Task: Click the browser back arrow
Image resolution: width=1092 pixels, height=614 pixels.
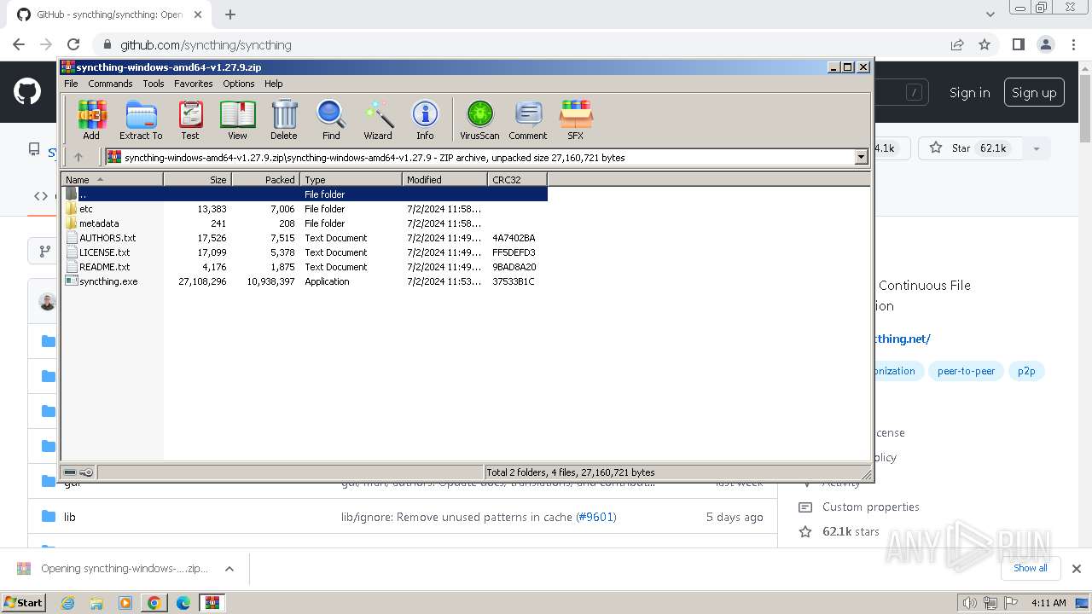Action: click(19, 44)
